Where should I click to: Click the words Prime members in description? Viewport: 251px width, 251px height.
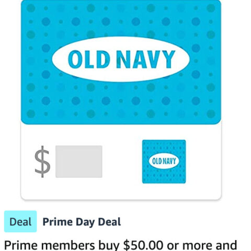point(49,245)
